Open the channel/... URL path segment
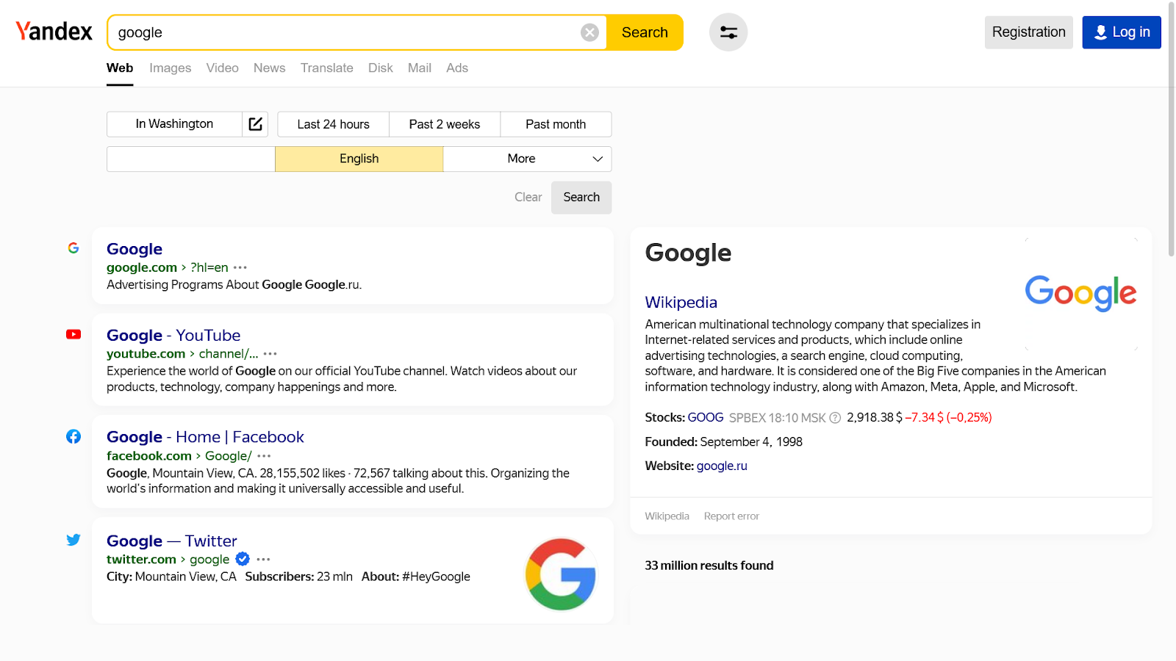This screenshot has height=661, width=1176. pyautogui.click(x=229, y=353)
